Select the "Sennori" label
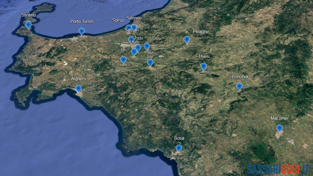 tap(134, 18)
